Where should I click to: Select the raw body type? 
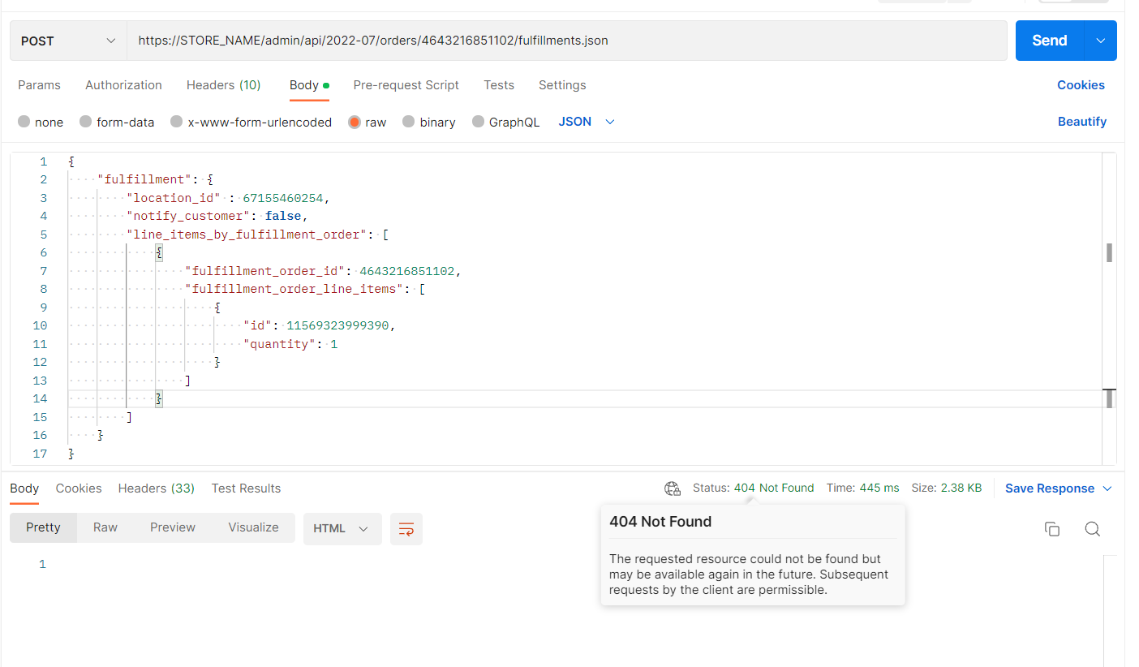coord(367,122)
